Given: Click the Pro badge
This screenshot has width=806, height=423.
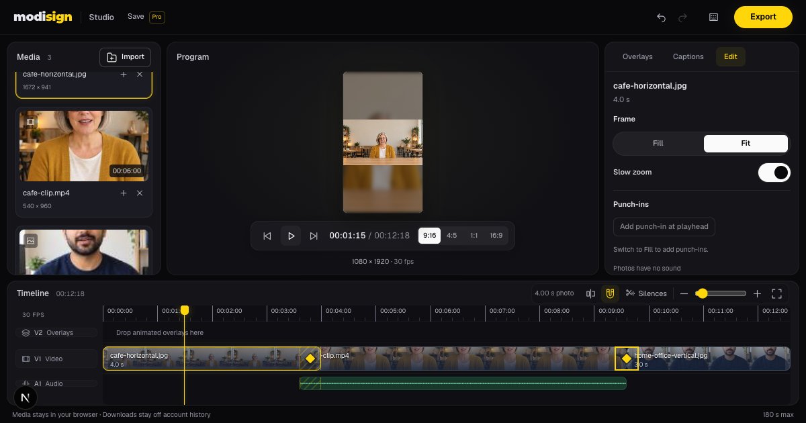Looking at the screenshot, I should tap(157, 17).
